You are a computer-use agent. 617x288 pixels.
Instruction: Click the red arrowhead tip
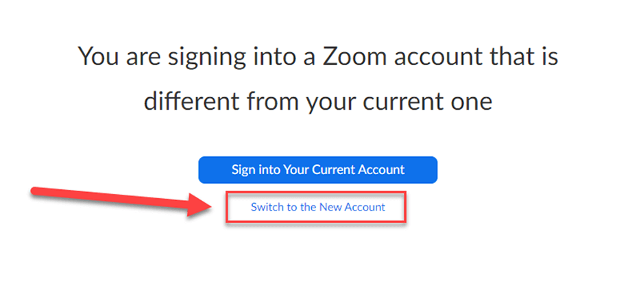[x=219, y=208]
